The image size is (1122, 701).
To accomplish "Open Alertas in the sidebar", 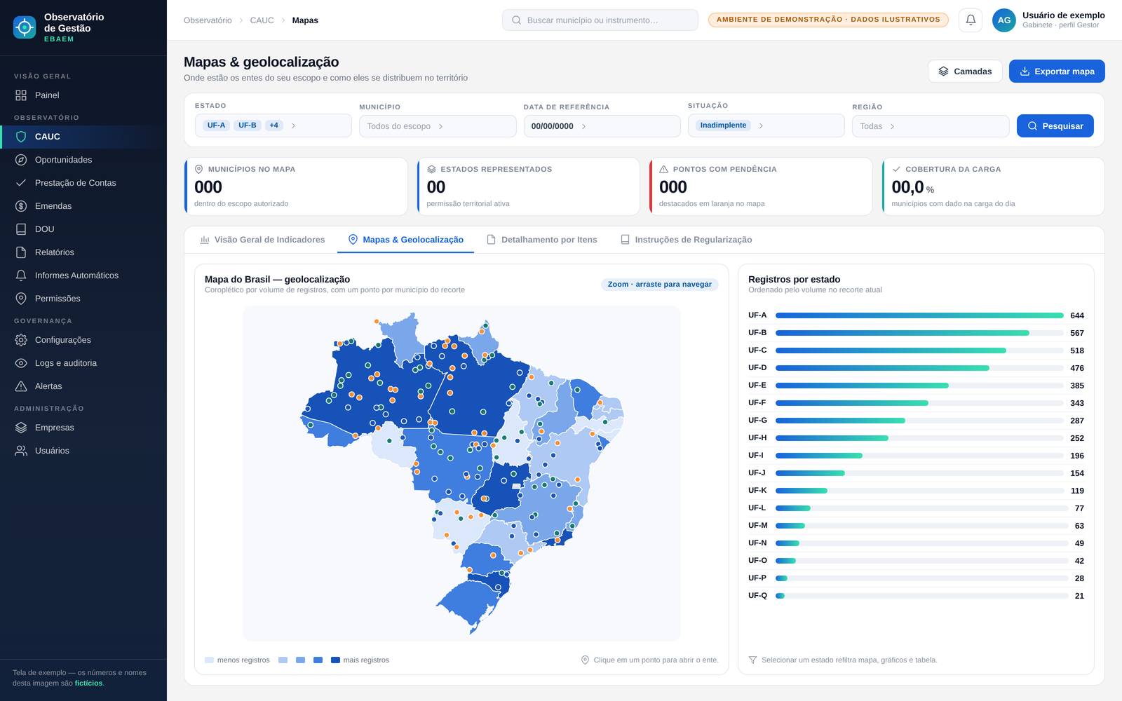I will [x=83, y=386].
